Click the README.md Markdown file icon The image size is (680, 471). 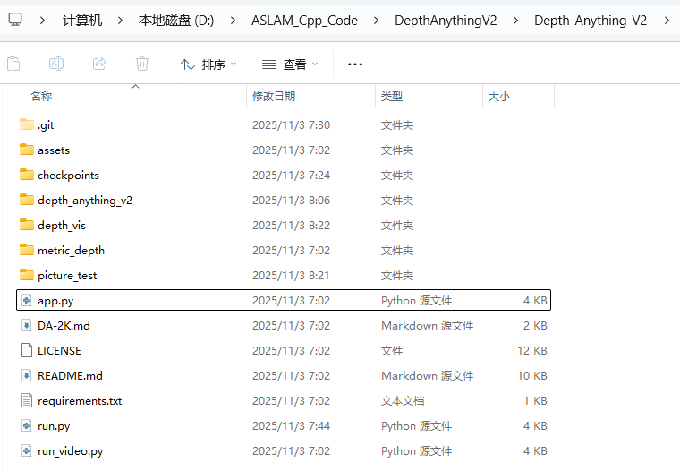click(27, 375)
